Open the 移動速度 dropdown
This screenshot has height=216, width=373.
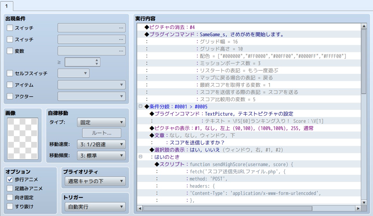[x=101, y=144]
